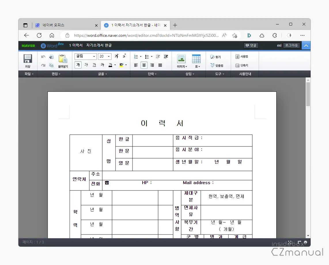Screen dimensions: 329x265
Task: Click Word Beta logo
Action: click(x=52, y=45)
